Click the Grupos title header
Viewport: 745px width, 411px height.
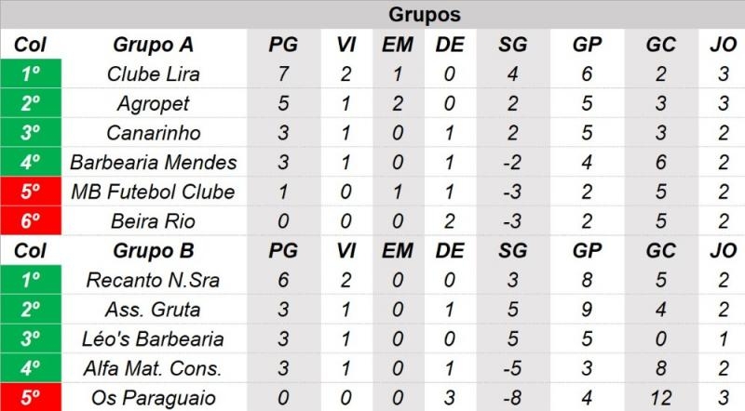(x=425, y=14)
